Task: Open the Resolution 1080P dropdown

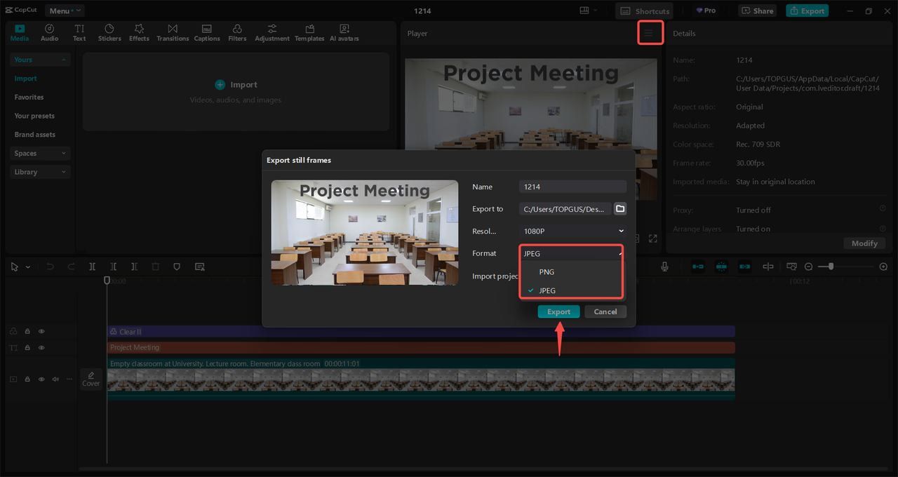Action: pyautogui.click(x=572, y=231)
